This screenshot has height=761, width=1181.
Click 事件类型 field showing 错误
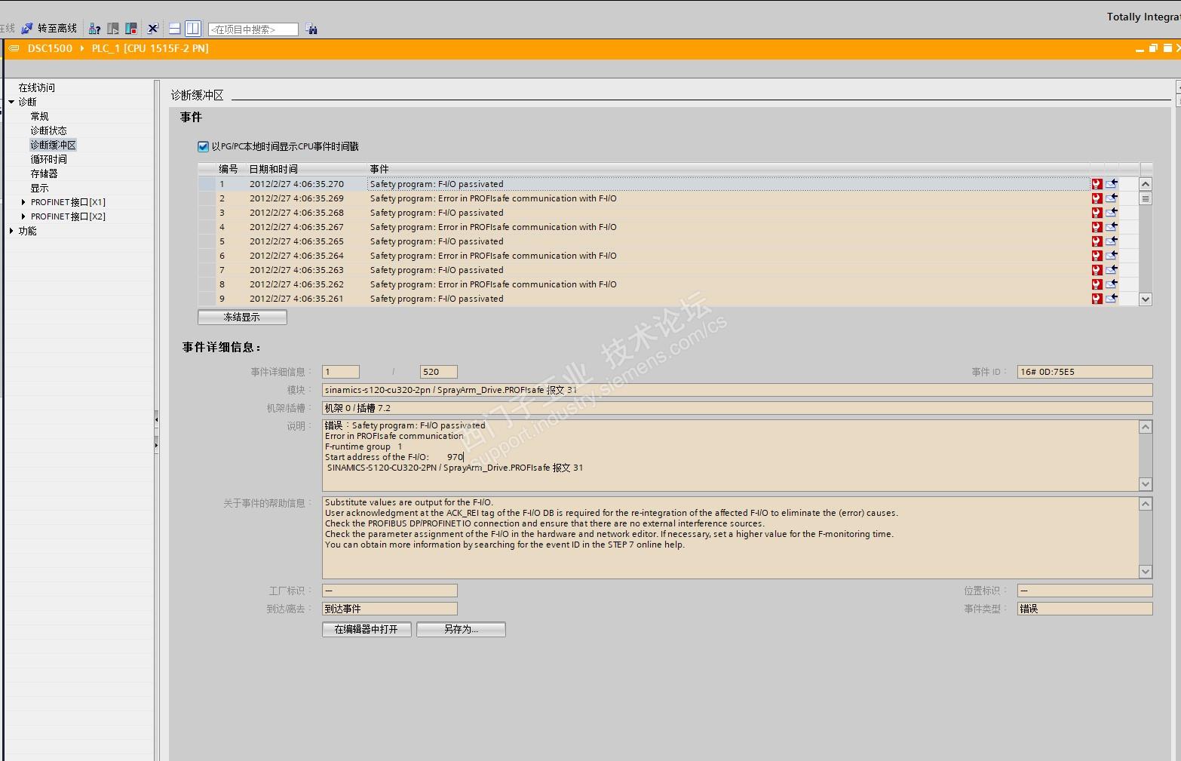click(1084, 609)
